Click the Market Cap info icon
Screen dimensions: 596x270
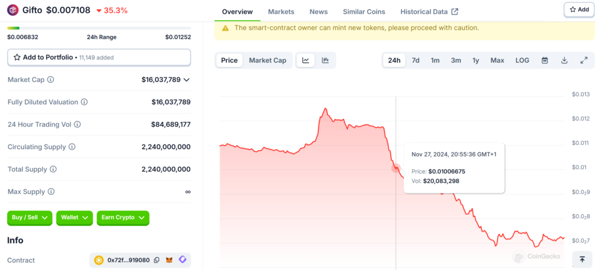[50, 80]
